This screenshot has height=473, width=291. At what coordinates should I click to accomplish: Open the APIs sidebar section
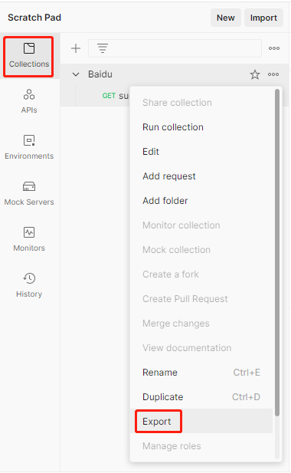(x=29, y=101)
